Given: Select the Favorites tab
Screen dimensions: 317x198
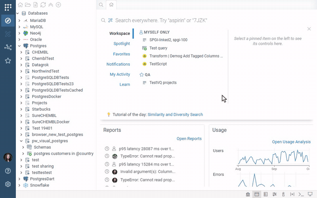Looking at the screenshot, I should click(x=122, y=54).
